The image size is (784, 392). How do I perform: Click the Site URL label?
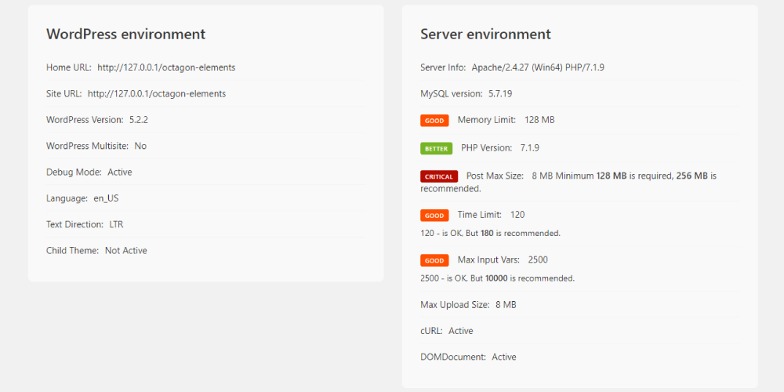[64, 93]
